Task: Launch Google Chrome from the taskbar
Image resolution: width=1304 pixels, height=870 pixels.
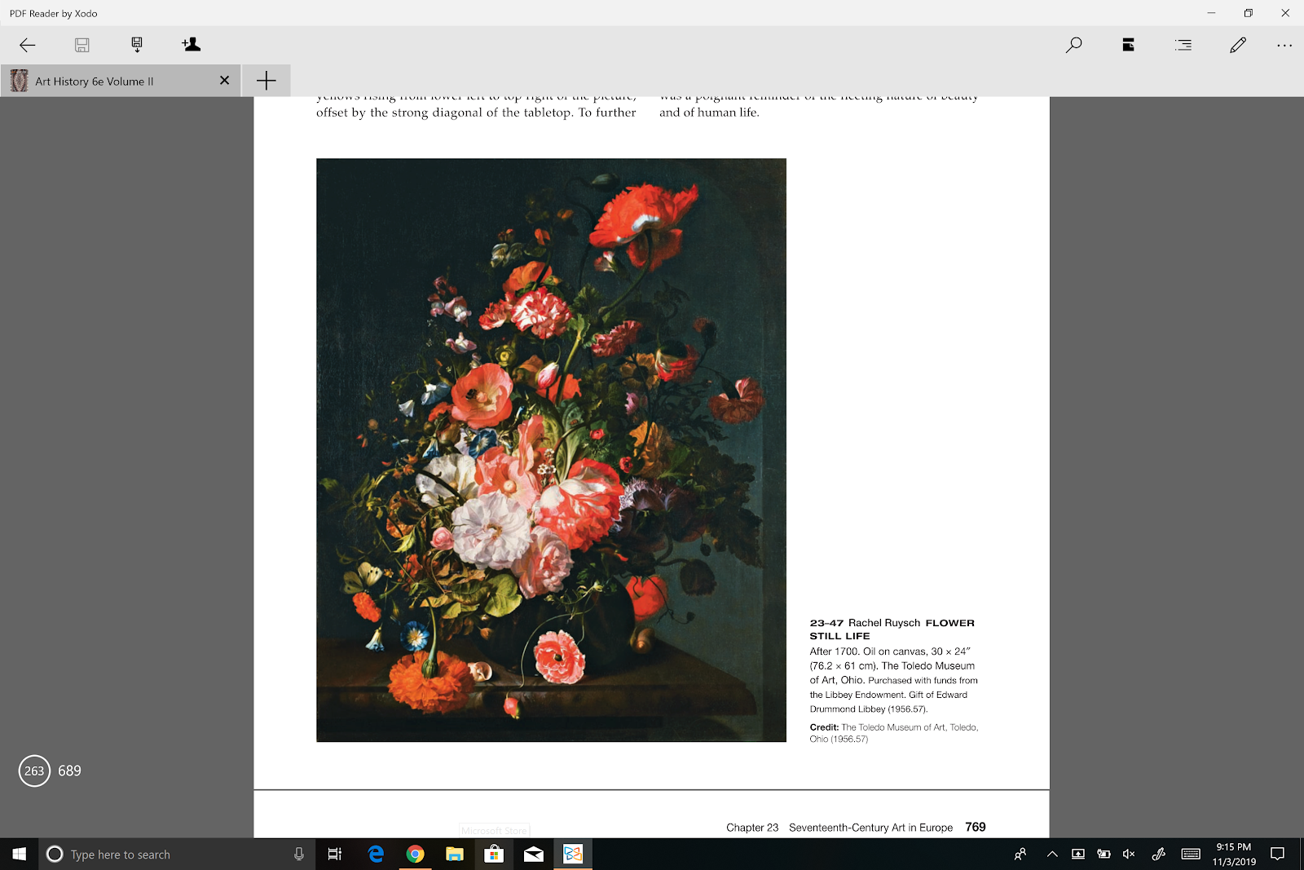Action: click(x=415, y=854)
